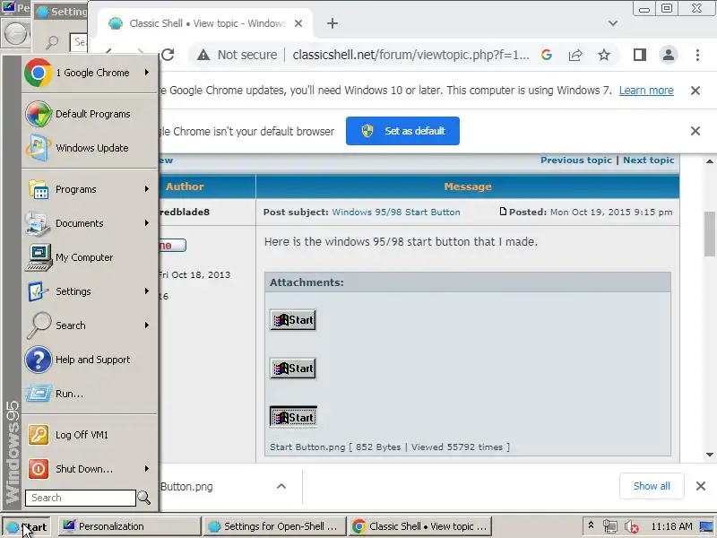Click the Set as default button
Image resolution: width=717 pixels, height=538 pixels.
[402, 131]
